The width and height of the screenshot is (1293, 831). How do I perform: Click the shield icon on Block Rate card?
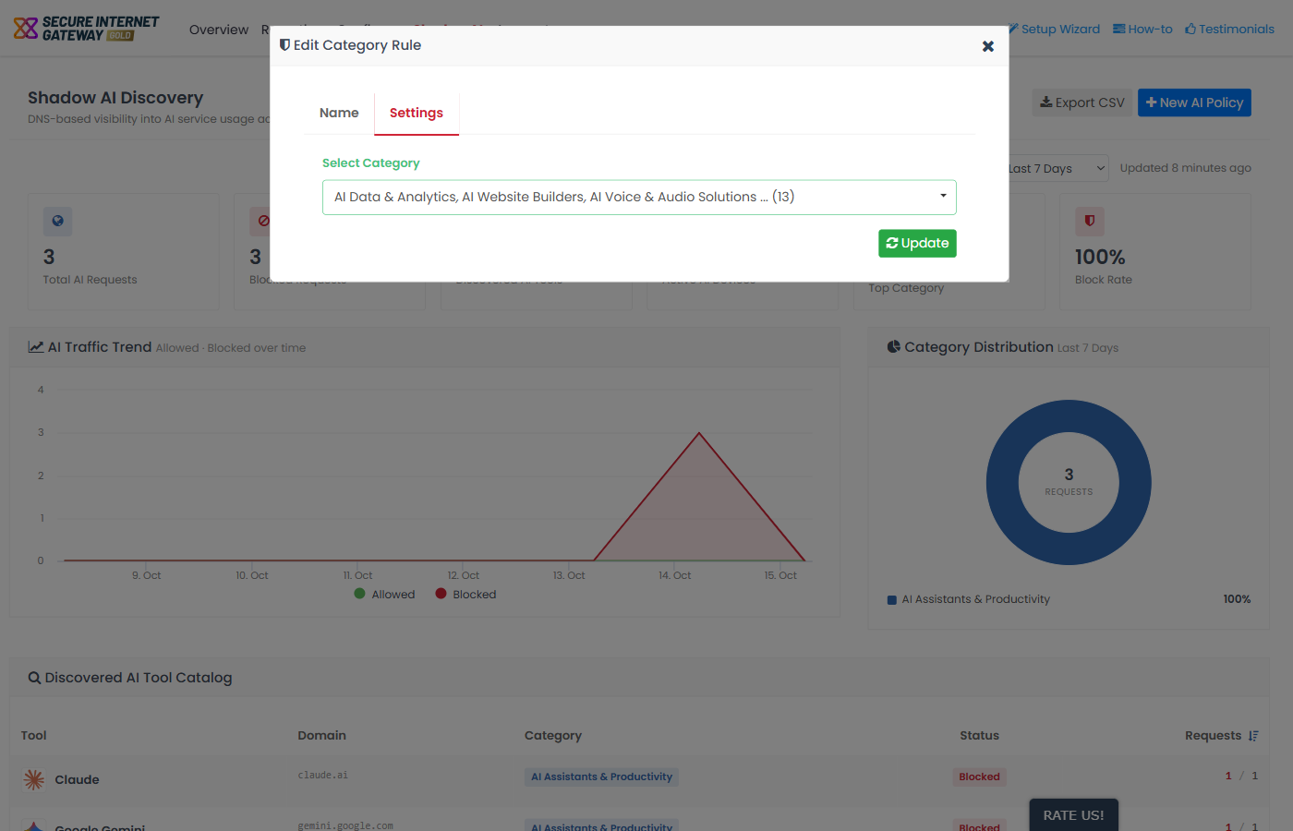coord(1090,221)
